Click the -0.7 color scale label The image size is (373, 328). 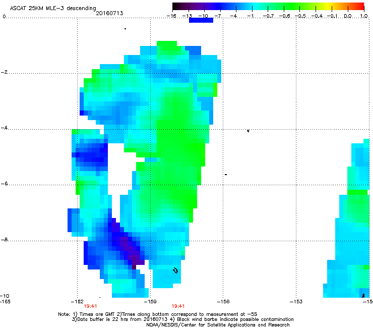tap(268, 16)
